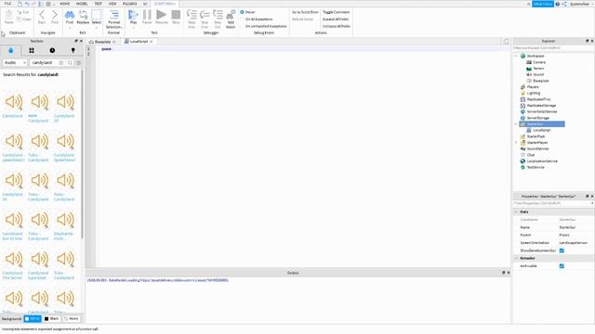Open the Select dropdown arrow

(97, 28)
